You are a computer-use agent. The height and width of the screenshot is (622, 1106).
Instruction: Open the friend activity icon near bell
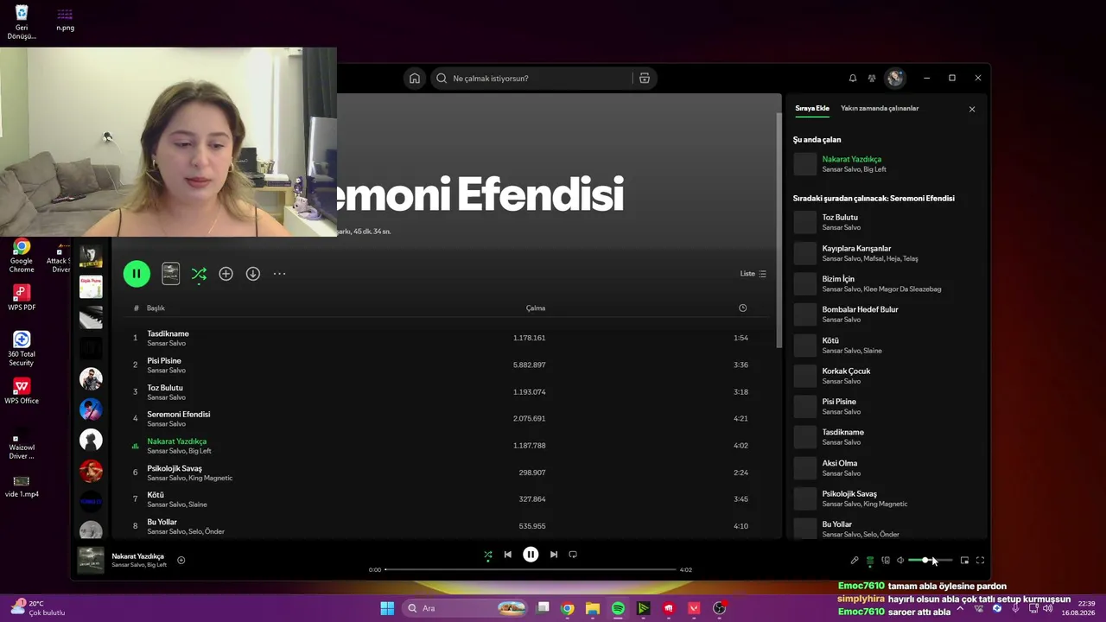click(872, 79)
